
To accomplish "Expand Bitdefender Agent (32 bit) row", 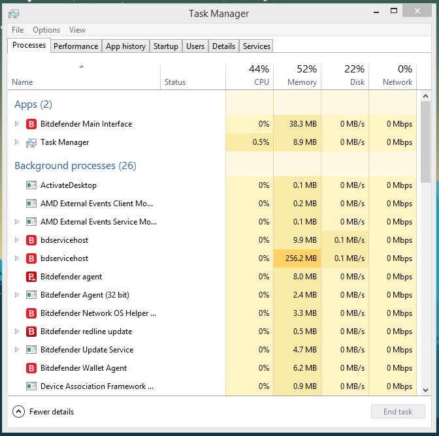I will (16, 295).
